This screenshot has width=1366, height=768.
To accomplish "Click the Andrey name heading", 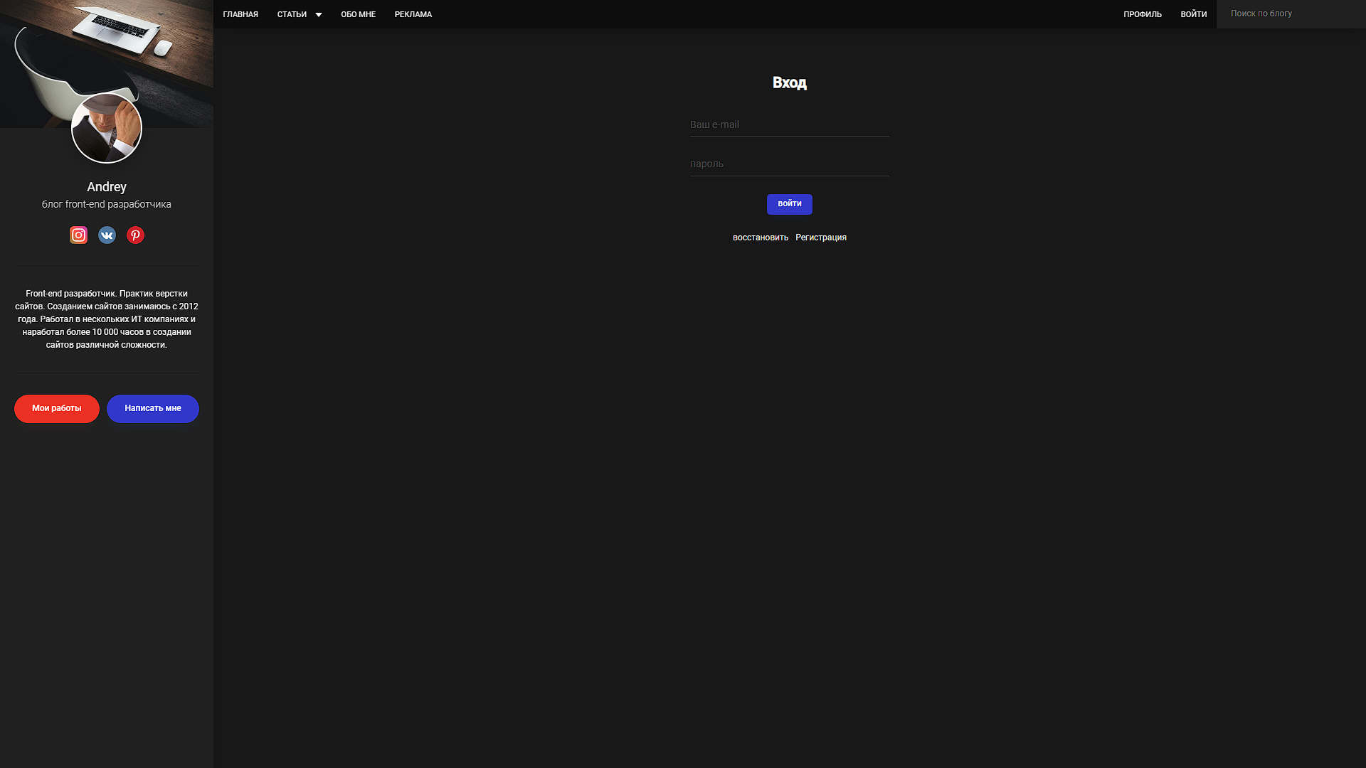I will tap(107, 187).
